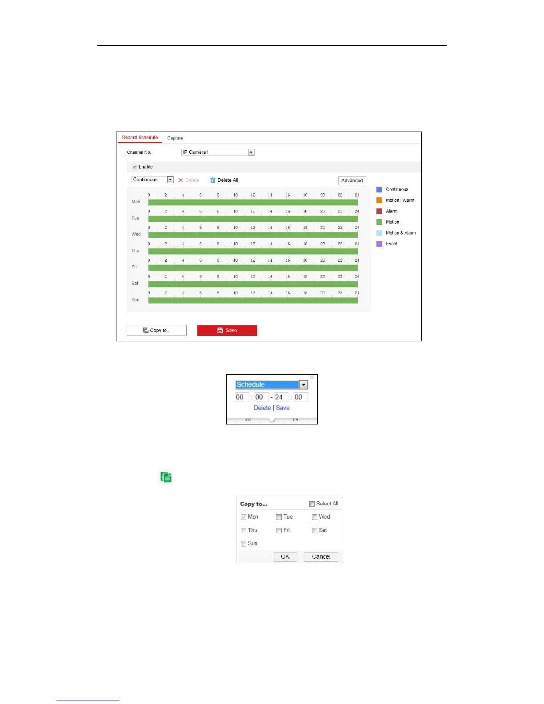
Task: Click the Delete All trash icon
Action: pyautogui.click(x=213, y=180)
